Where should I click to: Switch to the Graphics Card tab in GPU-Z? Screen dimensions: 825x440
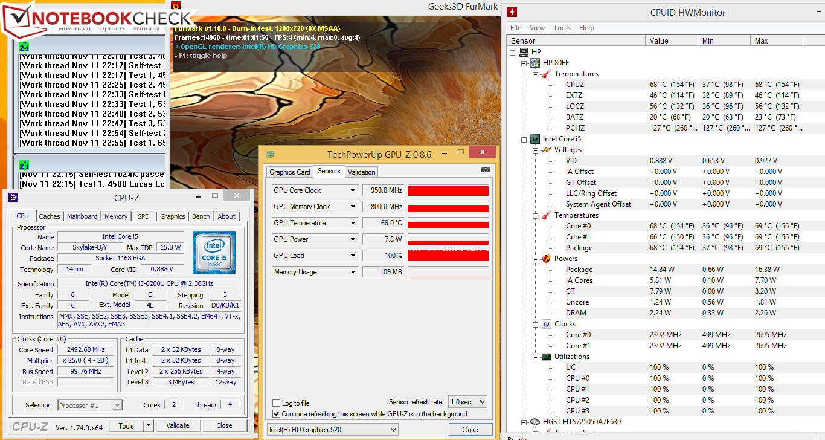click(x=290, y=172)
